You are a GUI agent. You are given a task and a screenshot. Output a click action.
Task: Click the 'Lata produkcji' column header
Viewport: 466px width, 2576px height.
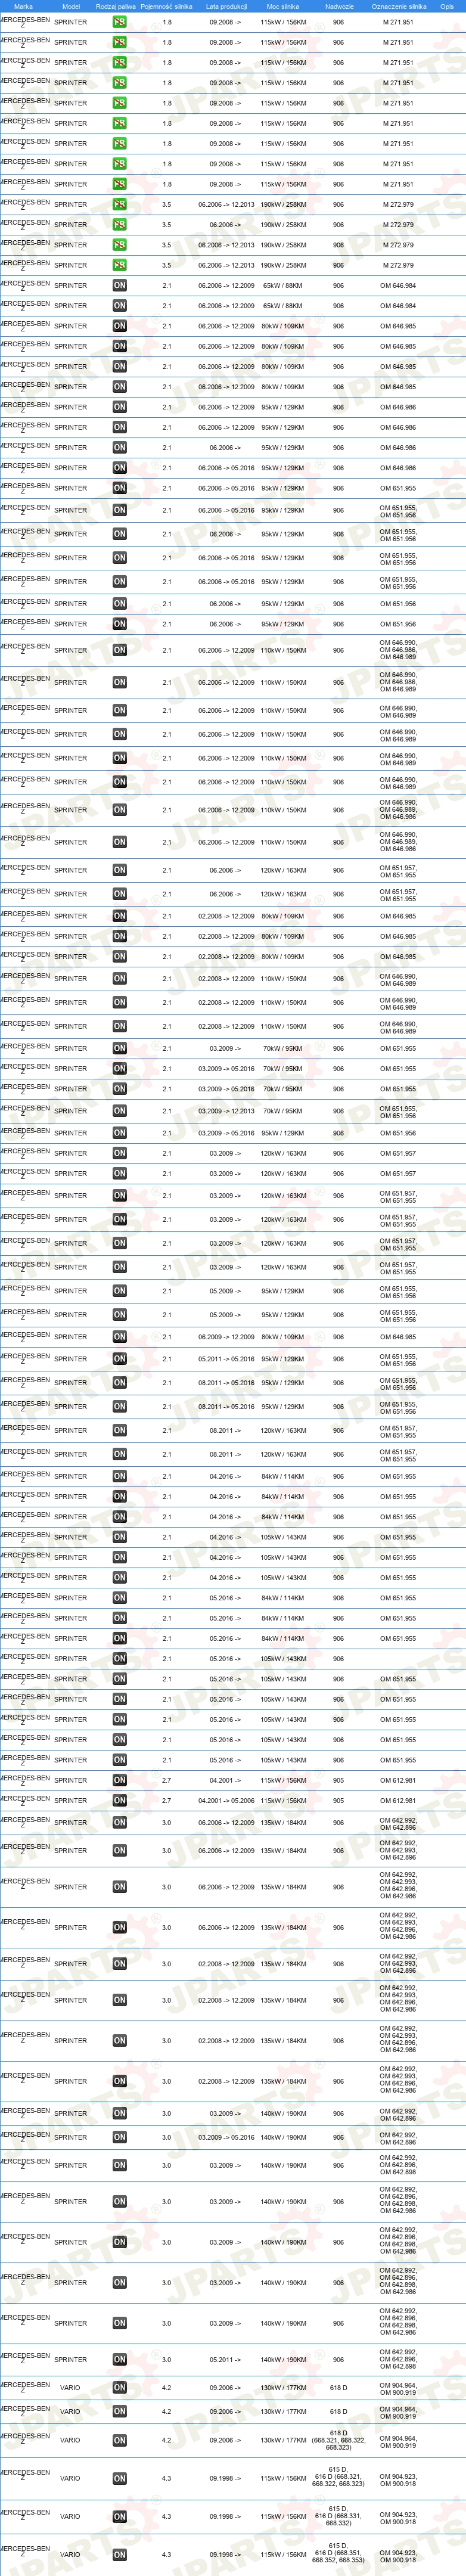[x=226, y=6]
